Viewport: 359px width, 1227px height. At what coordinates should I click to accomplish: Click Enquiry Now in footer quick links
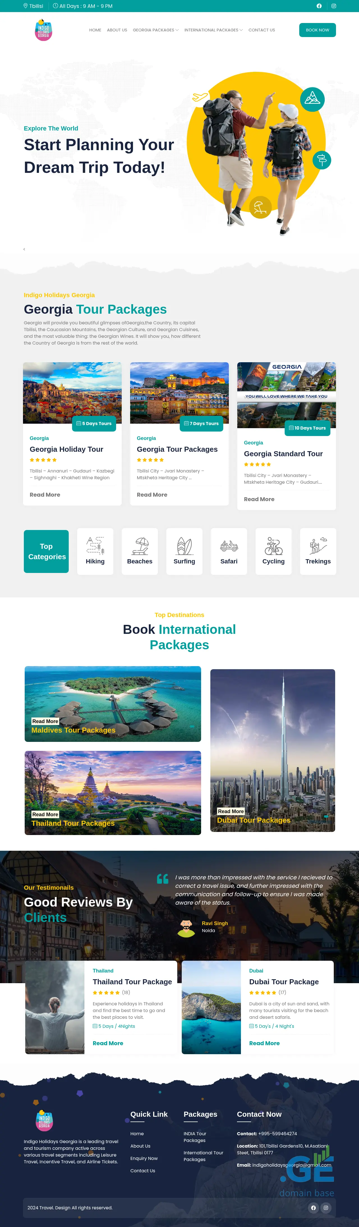click(x=144, y=1159)
